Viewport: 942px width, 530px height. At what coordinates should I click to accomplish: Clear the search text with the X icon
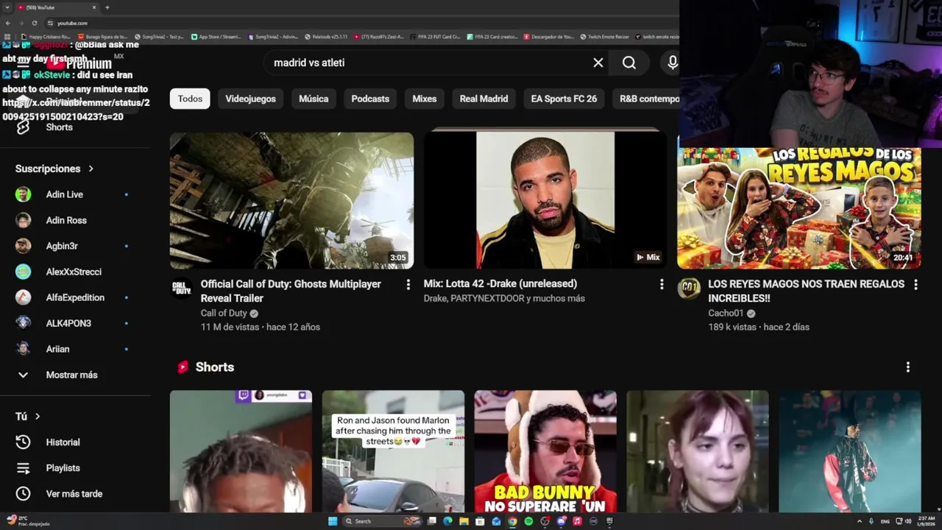point(598,63)
